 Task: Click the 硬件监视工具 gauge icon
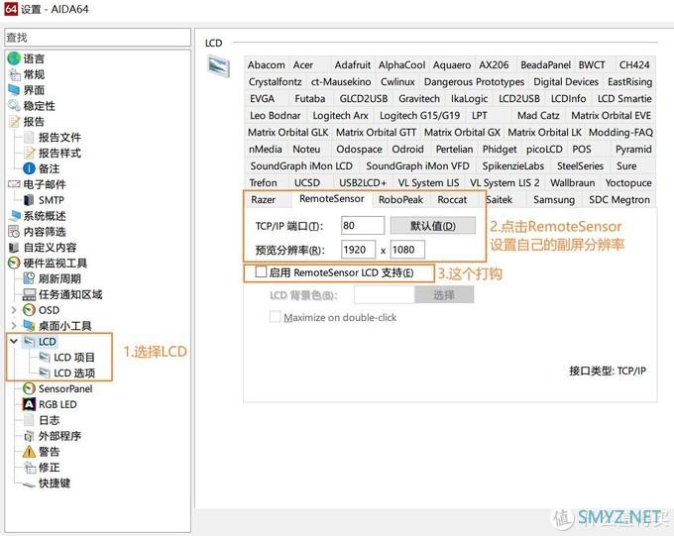[x=14, y=263]
